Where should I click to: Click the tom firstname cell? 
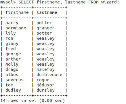pyautogui.click(x=9, y=85)
